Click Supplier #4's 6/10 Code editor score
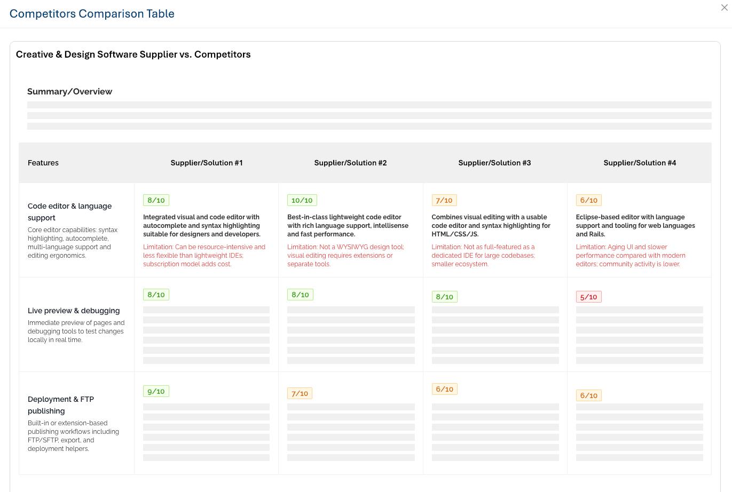Screen dimensions: 732x492 point(588,200)
